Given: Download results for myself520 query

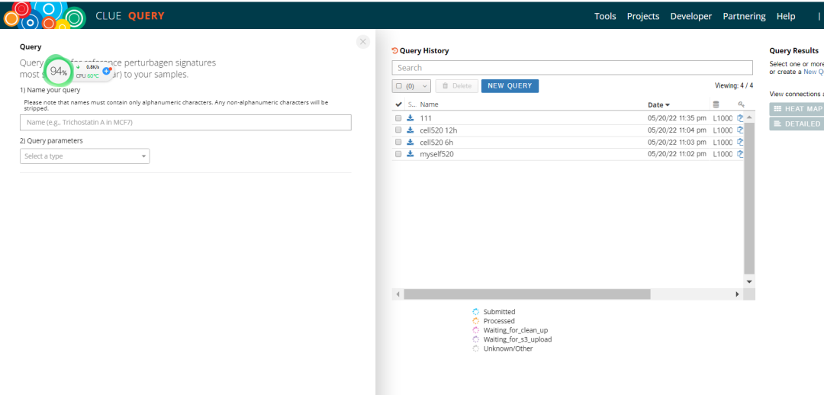Looking at the screenshot, I should 410,154.
